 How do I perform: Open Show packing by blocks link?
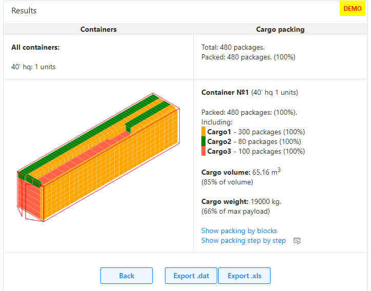(239, 231)
